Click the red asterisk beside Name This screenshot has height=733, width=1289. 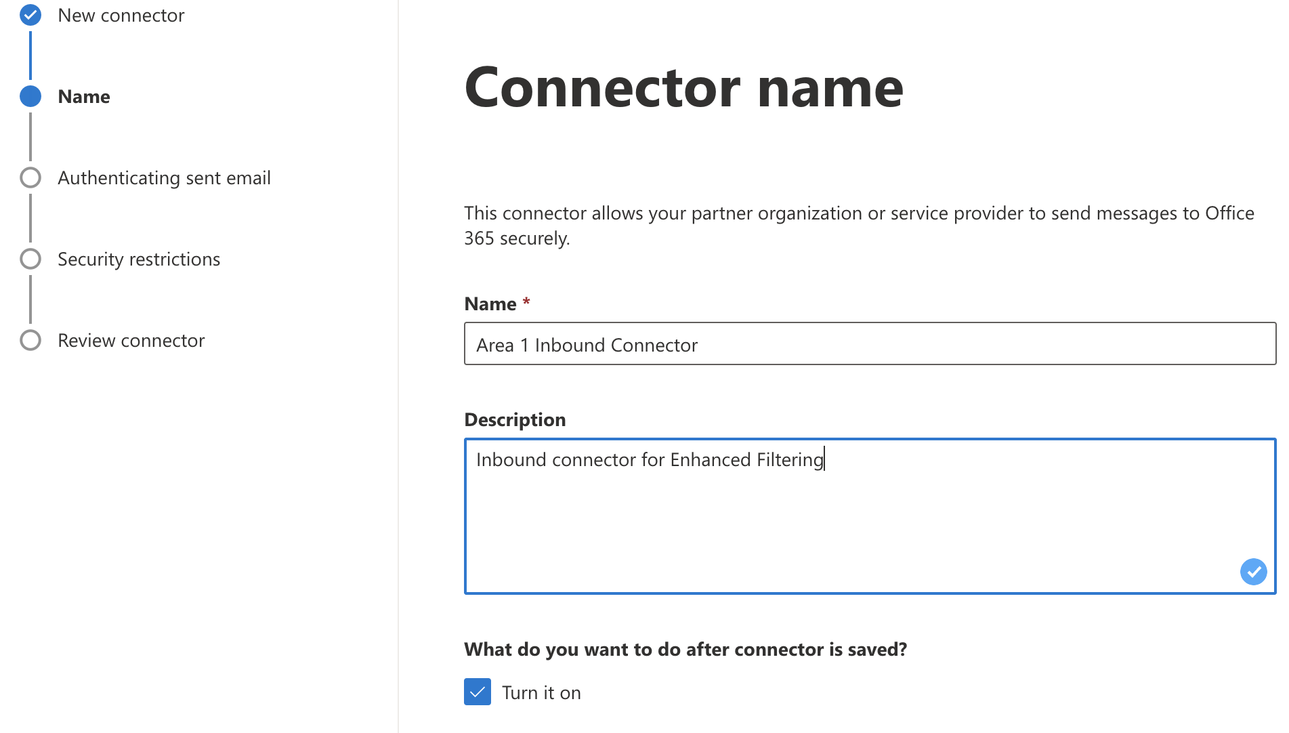pos(527,303)
